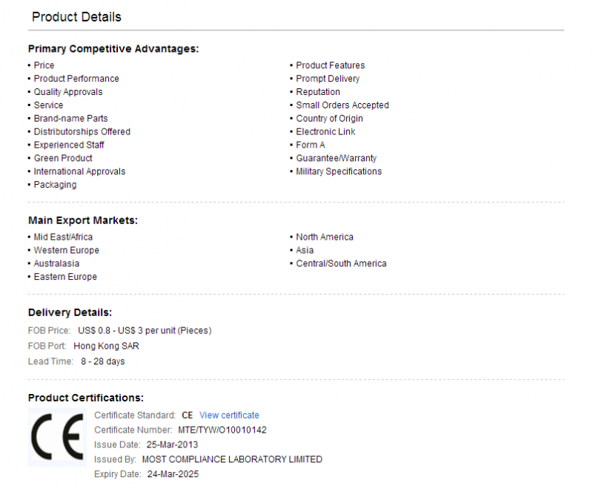The image size is (593, 489).
Task: Click the Product Details heading
Action: pyautogui.click(x=76, y=17)
